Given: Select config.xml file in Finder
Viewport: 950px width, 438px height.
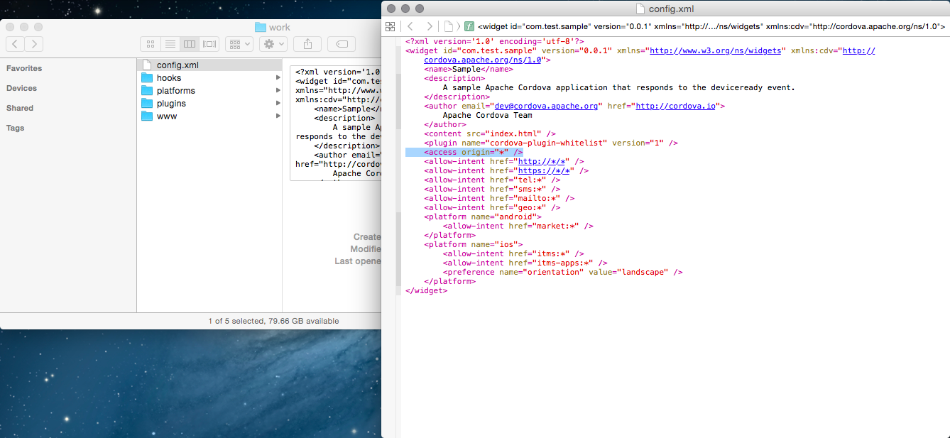Looking at the screenshot, I should point(209,65).
